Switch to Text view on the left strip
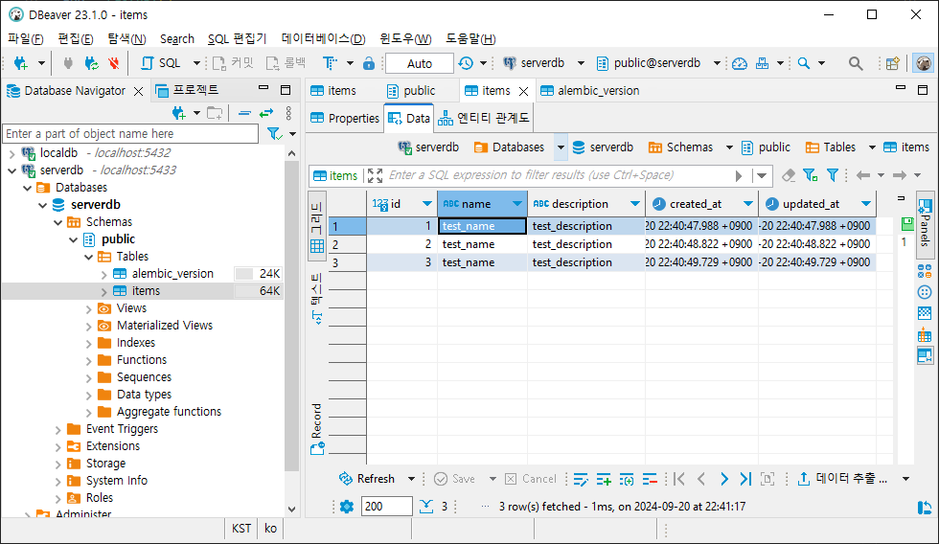Image resolution: width=939 pixels, height=544 pixels. 317,298
